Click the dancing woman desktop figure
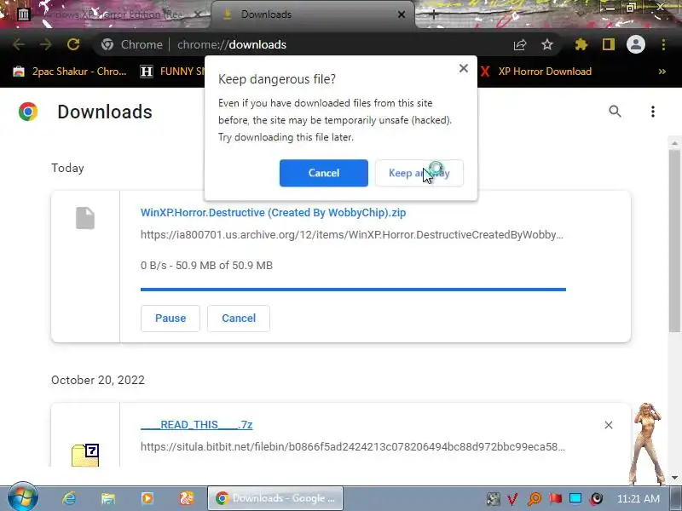The width and height of the screenshot is (682, 511). tap(647, 444)
